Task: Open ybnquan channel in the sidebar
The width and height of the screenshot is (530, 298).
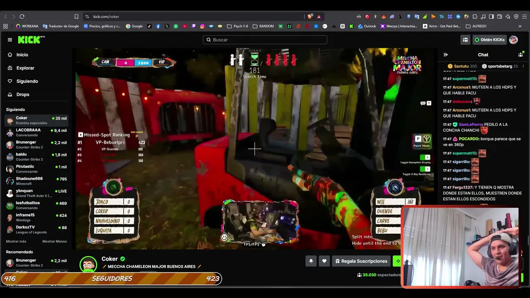Action: [x=36, y=193]
